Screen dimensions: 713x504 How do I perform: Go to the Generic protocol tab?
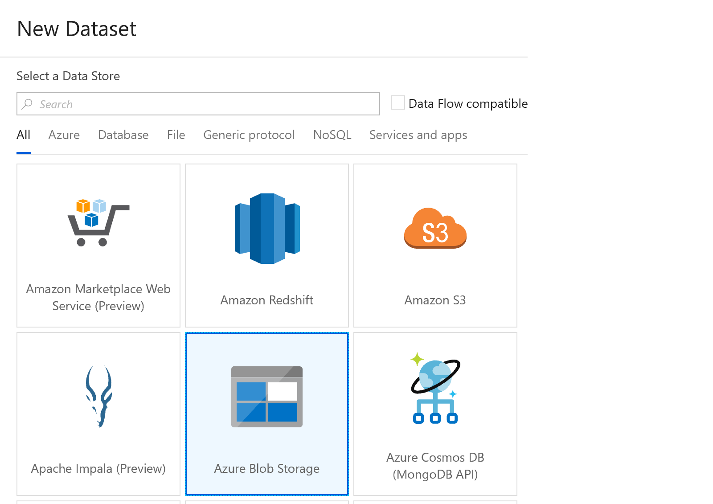[x=249, y=135]
